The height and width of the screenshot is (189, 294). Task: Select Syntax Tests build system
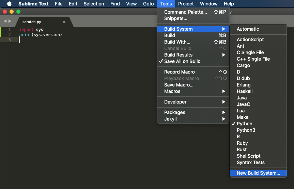point(258,162)
